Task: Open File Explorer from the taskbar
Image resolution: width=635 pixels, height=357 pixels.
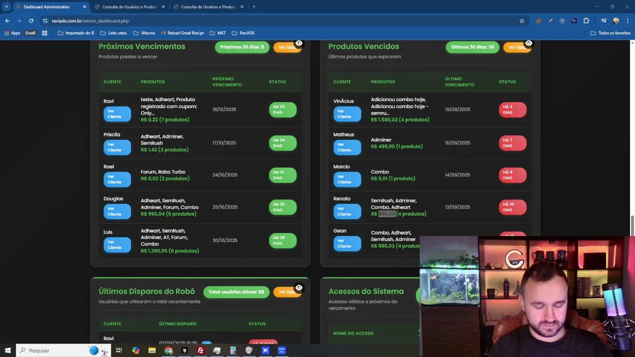Action: 152,351
